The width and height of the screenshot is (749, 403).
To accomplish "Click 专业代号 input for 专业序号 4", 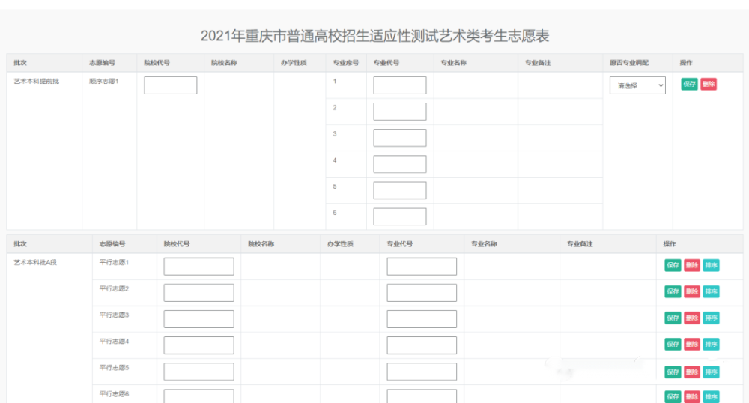I will pyautogui.click(x=400, y=164).
